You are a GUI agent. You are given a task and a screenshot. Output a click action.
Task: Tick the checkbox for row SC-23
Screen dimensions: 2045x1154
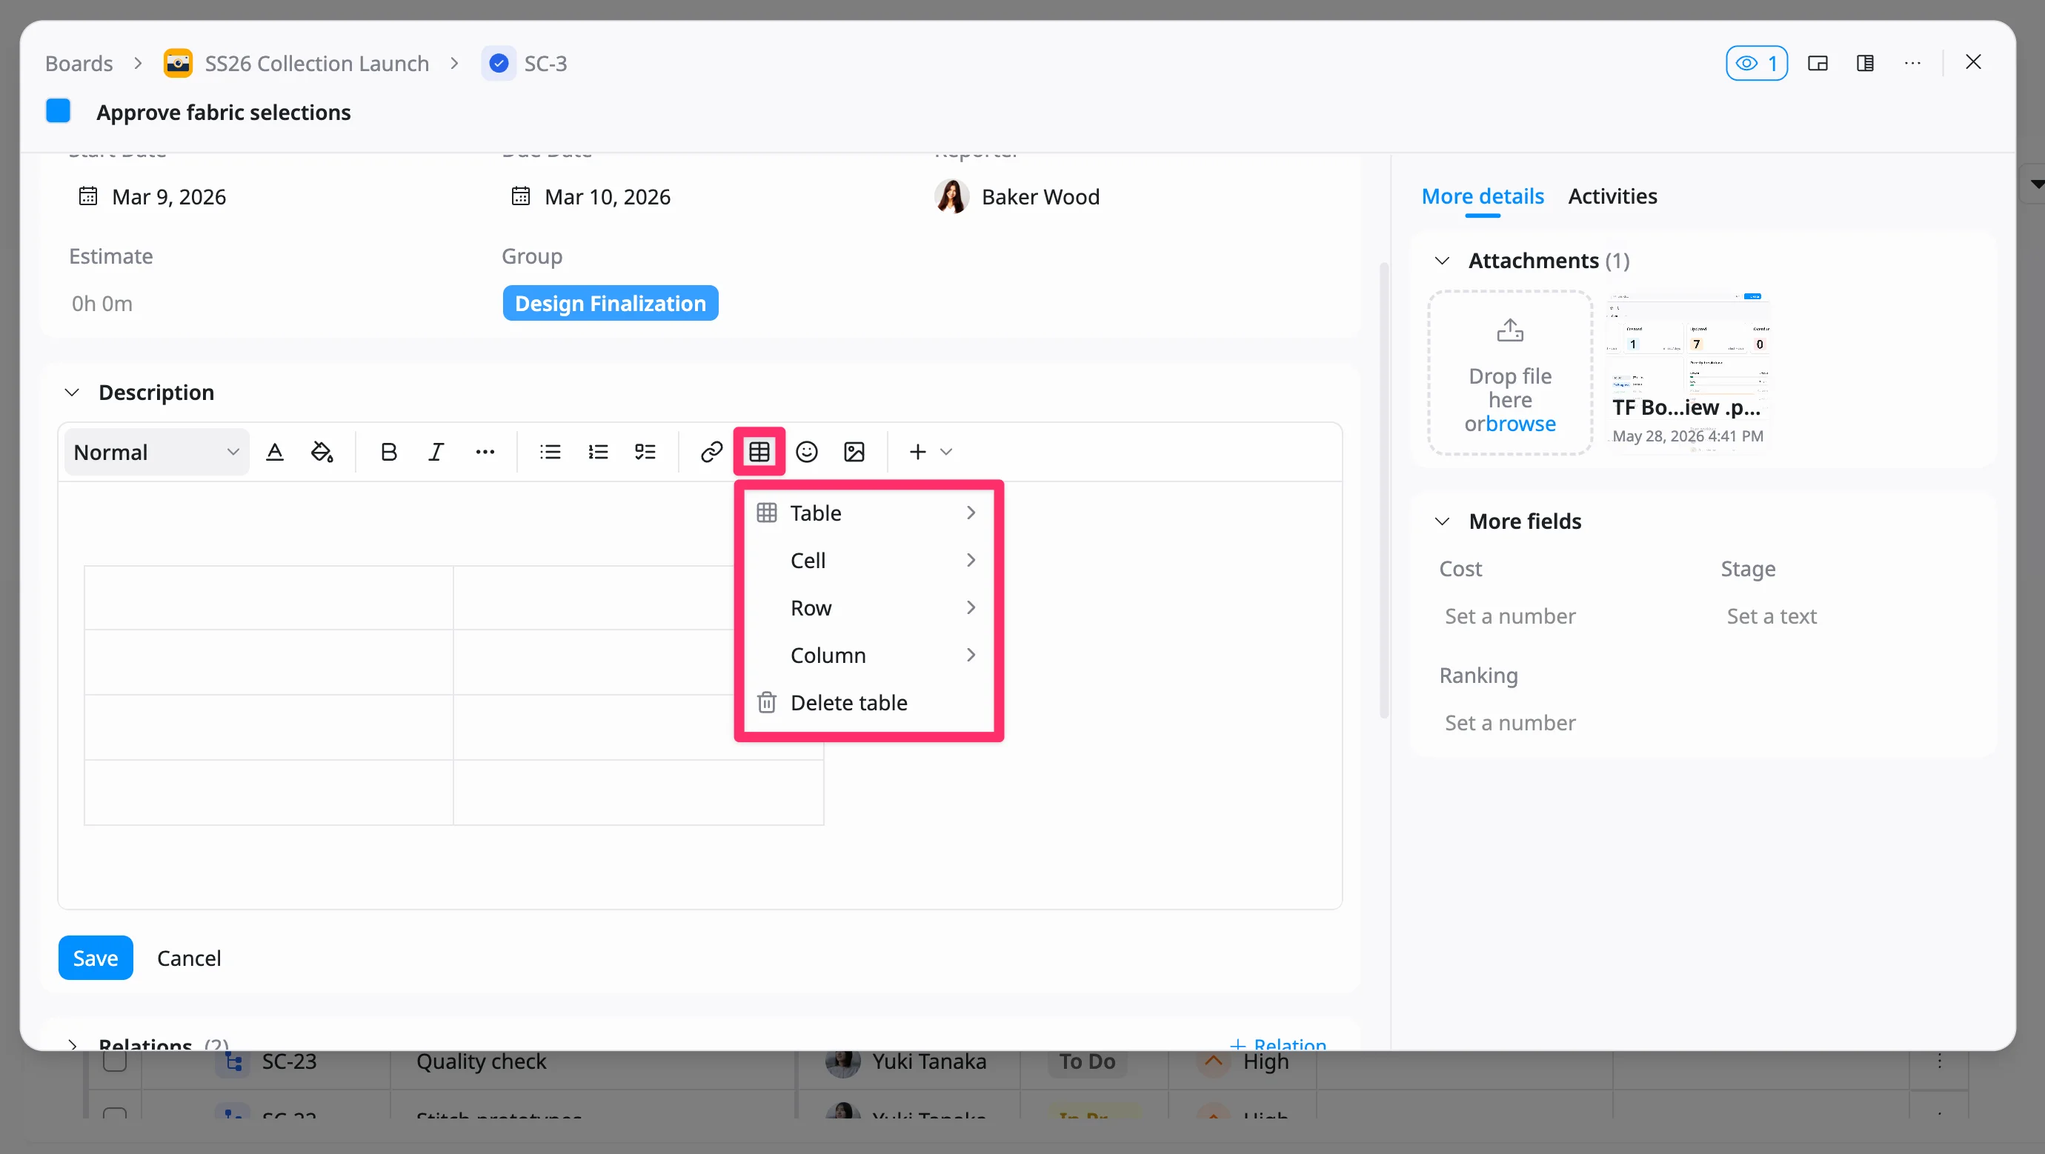115,1061
